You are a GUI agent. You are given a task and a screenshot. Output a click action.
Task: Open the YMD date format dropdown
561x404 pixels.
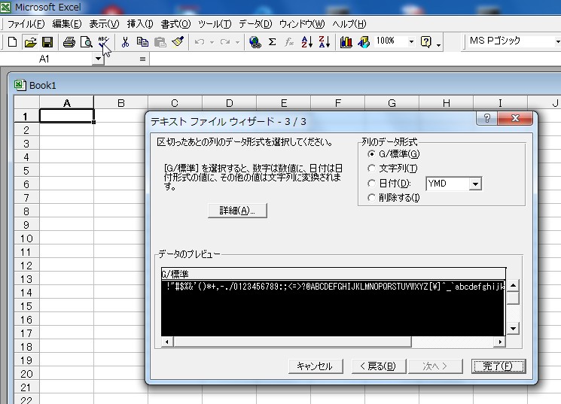[475, 184]
